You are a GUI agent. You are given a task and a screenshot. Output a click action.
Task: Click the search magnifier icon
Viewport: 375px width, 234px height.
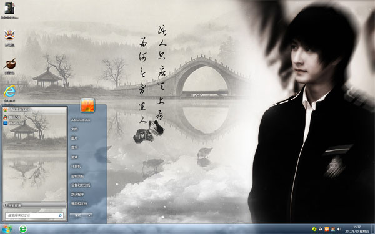(x=60, y=215)
